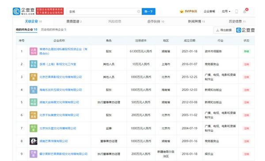This screenshot has height=161, width=265.
Task: Open 北京千秋美意文化传媒有限公司 link
Action: [59, 115]
